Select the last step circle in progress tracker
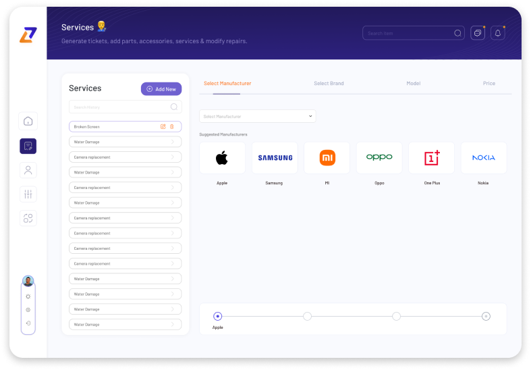The image size is (531, 370). pyautogui.click(x=486, y=316)
